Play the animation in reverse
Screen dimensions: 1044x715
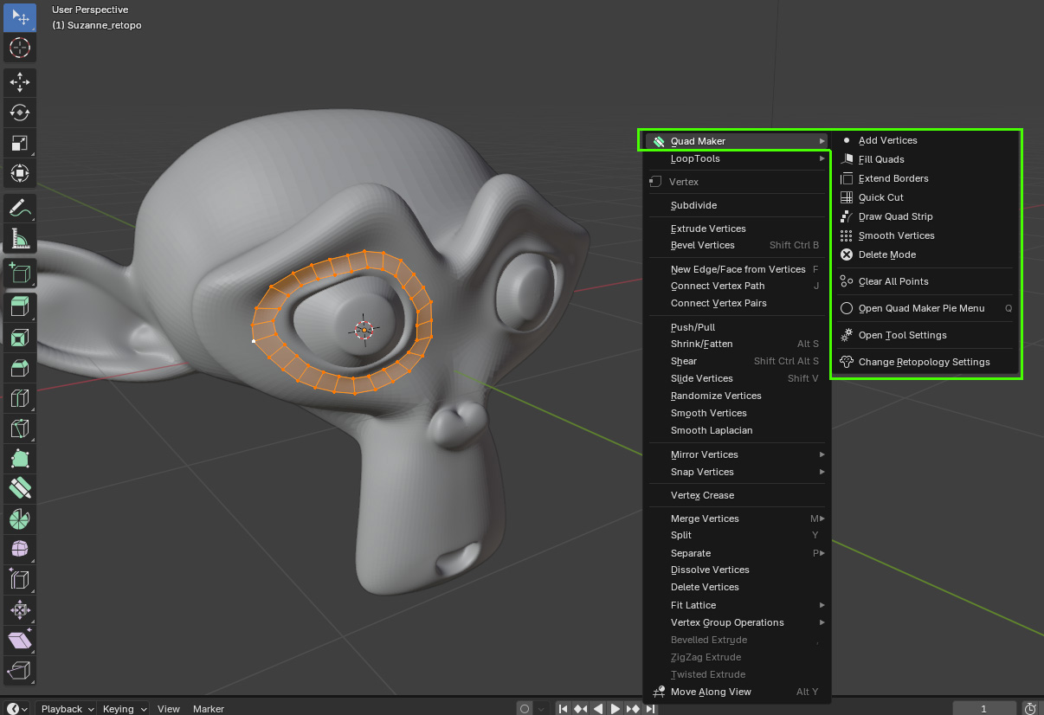coord(598,708)
